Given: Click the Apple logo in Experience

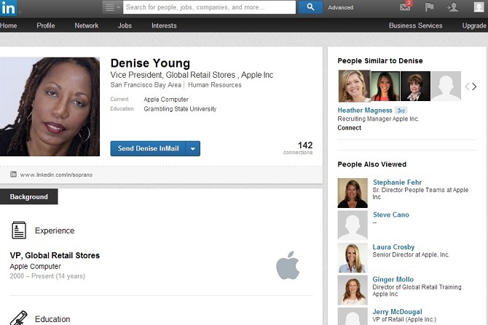Looking at the screenshot, I should (288, 265).
